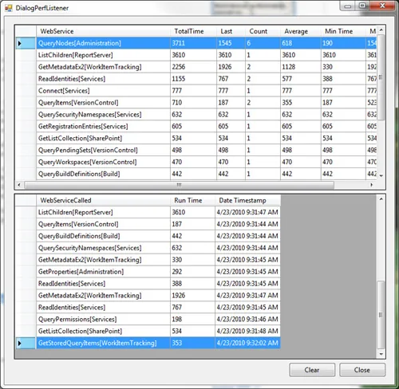The height and width of the screenshot is (389, 399).
Task: Click bottom grid vertical scrollbar thumb
Action: [381, 315]
